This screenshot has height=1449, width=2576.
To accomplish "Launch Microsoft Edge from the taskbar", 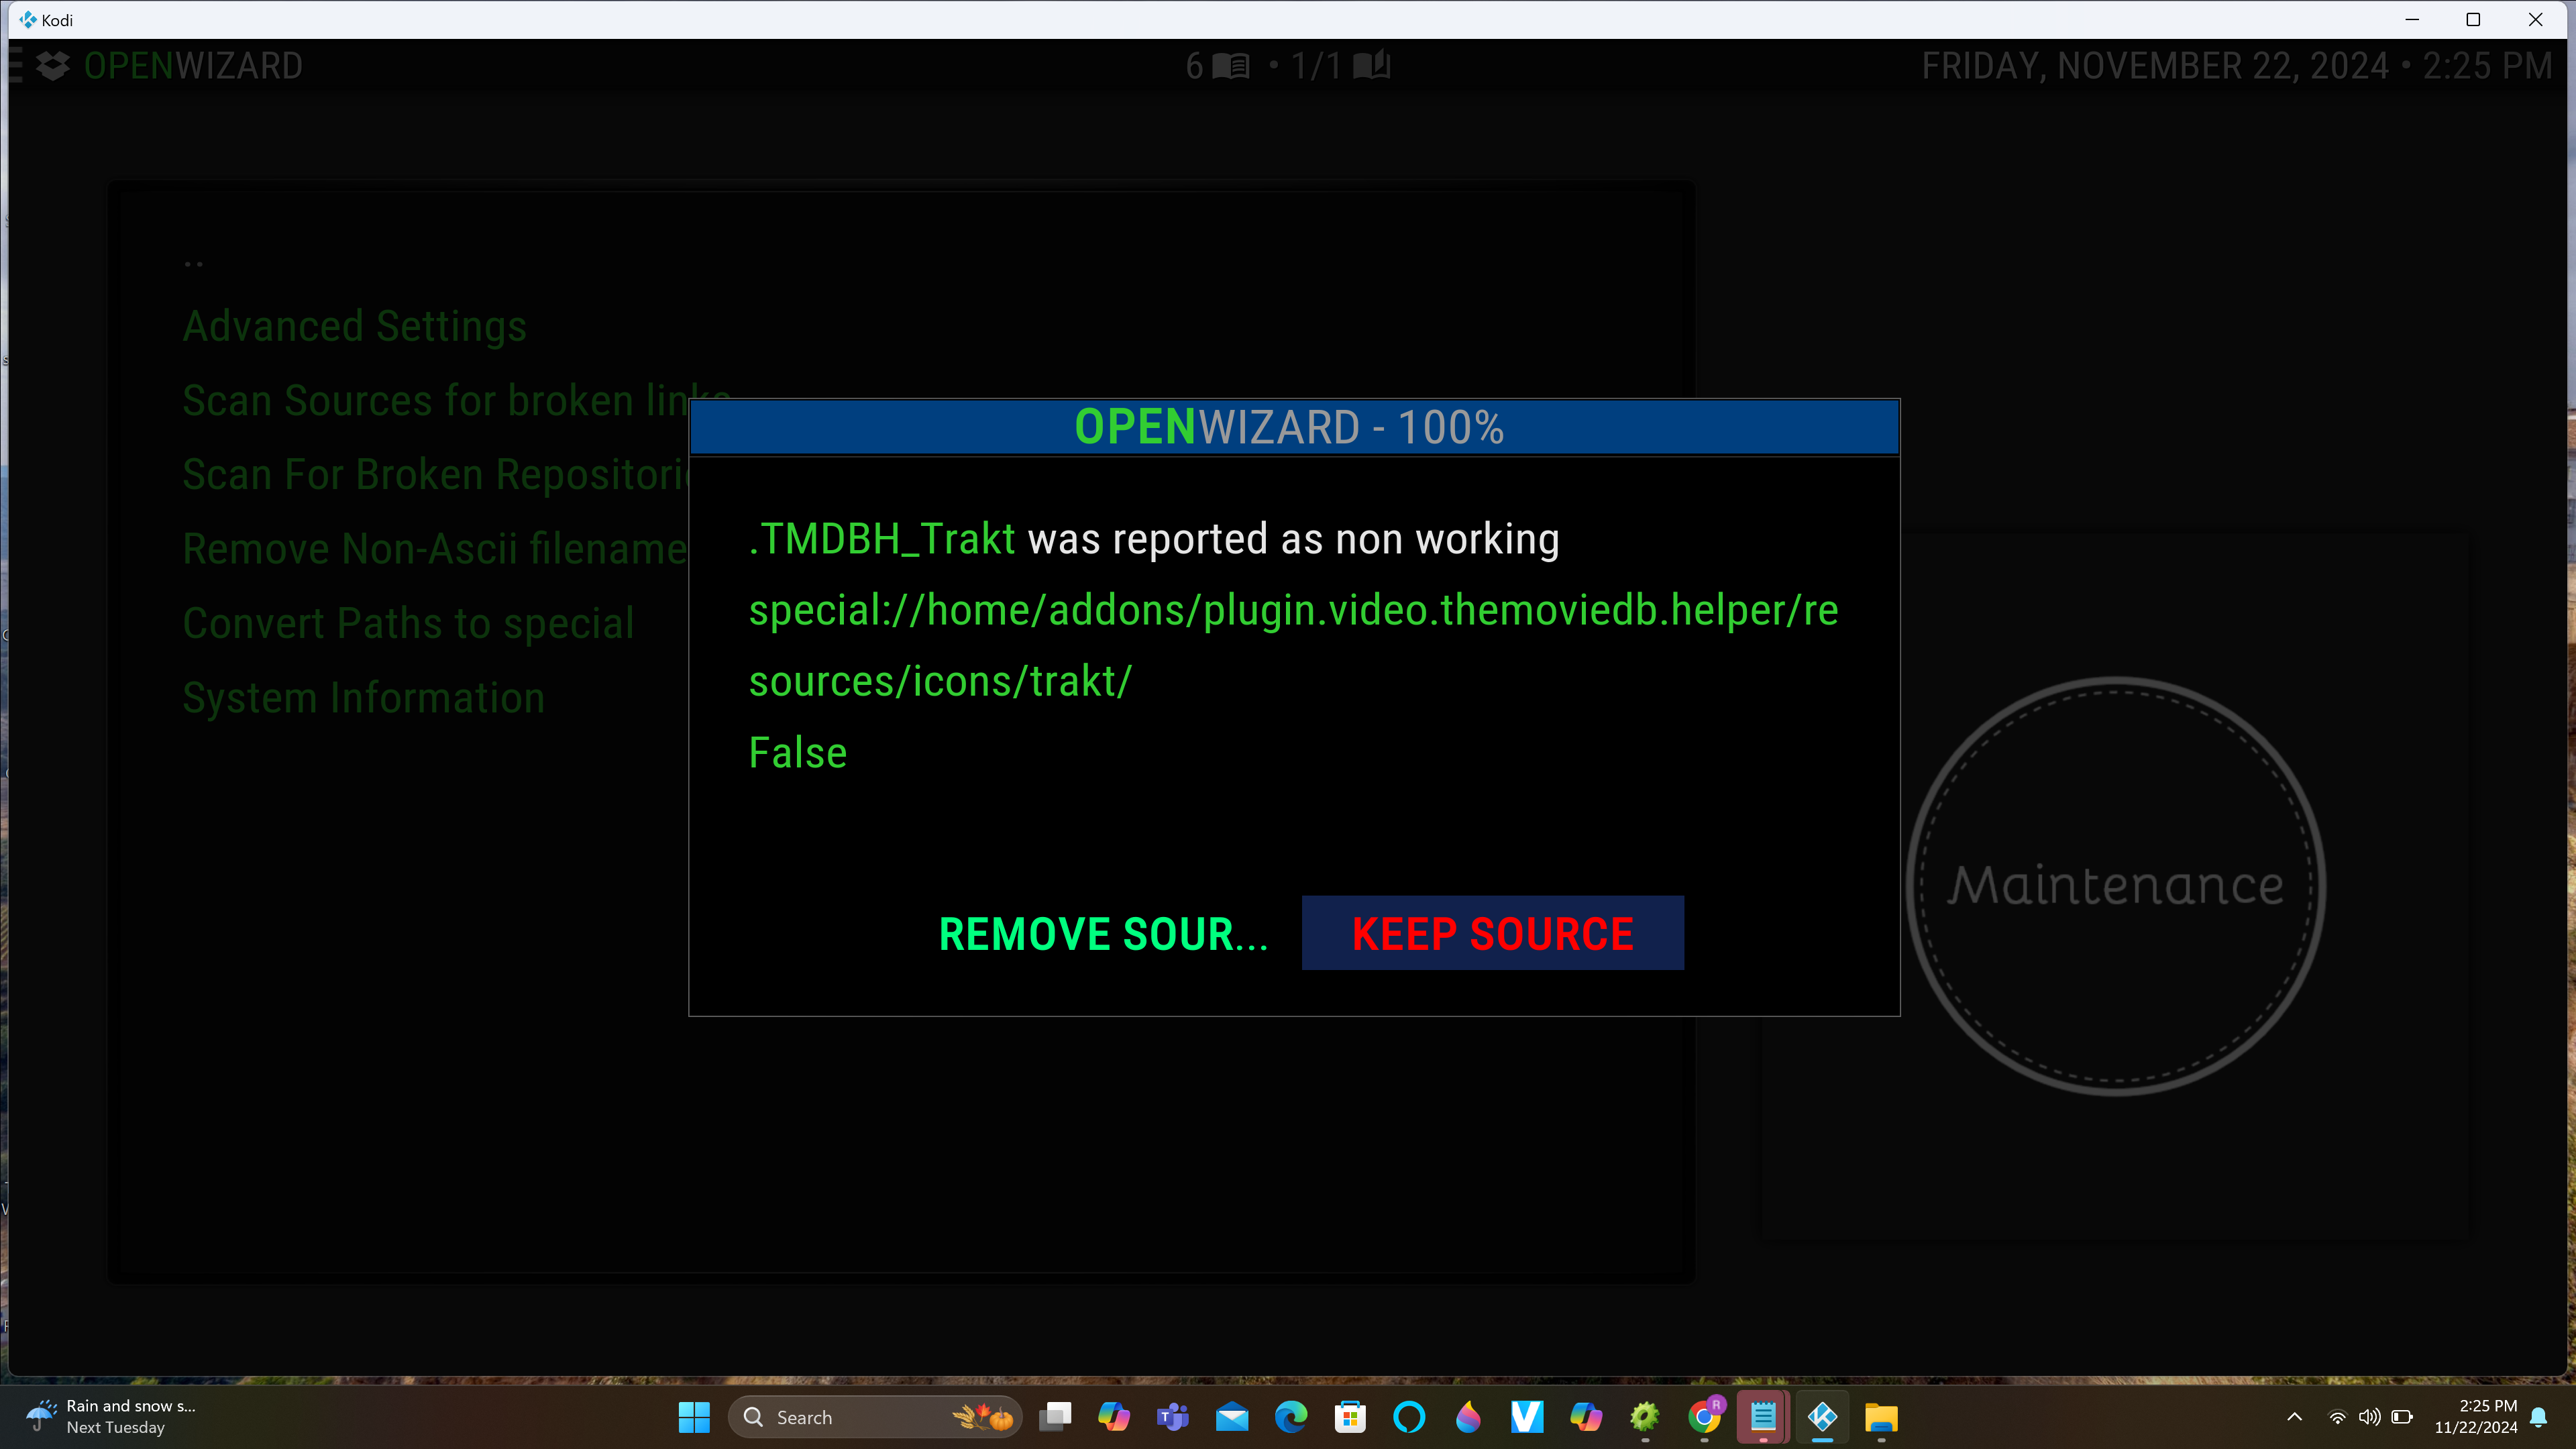I will pos(1291,1417).
